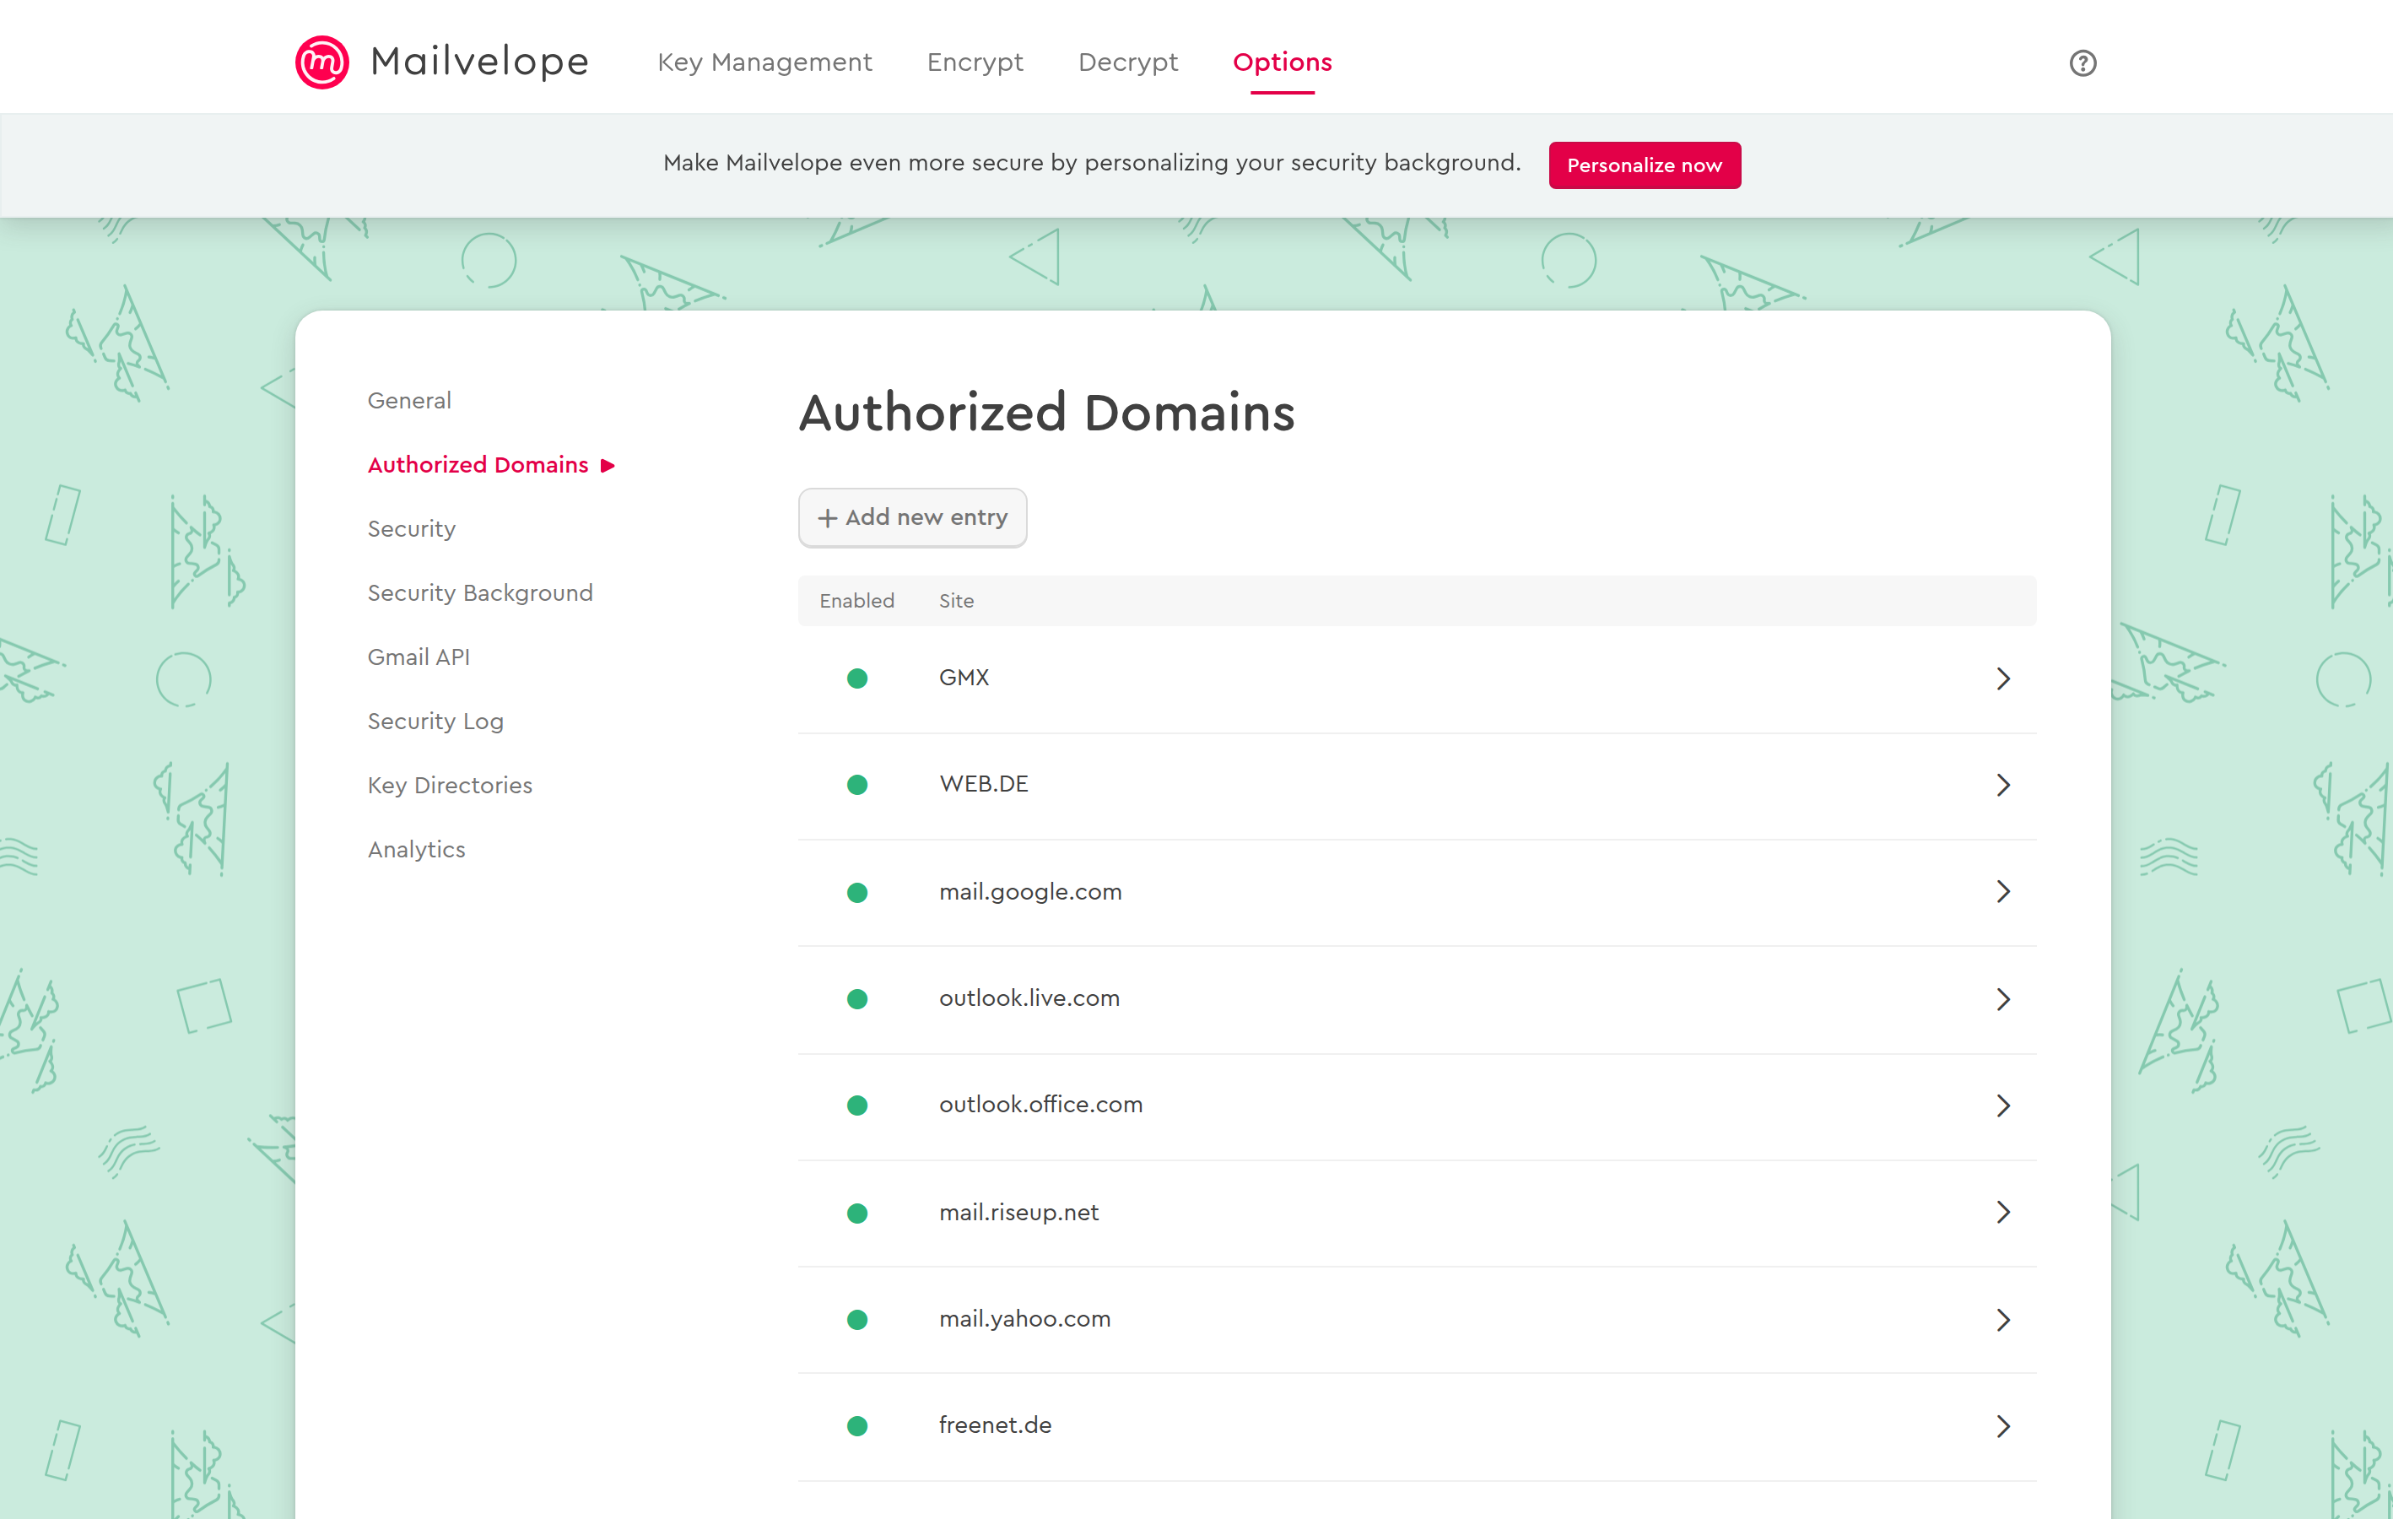Click the enabled dot for outlook.office.com

click(x=856, y=1105)
